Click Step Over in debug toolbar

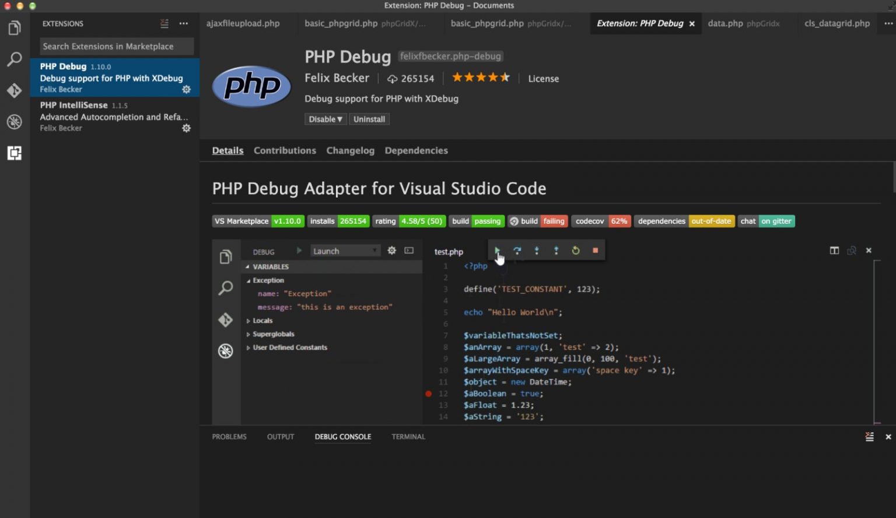(517, 251)
